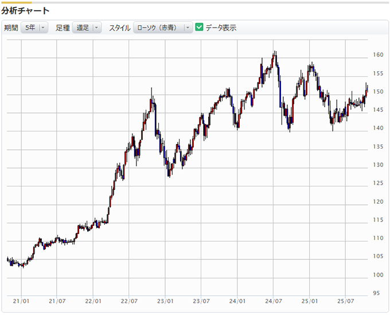Open the 期間 dropdown showing 5年
390x315 pixels.
point(34,28)
